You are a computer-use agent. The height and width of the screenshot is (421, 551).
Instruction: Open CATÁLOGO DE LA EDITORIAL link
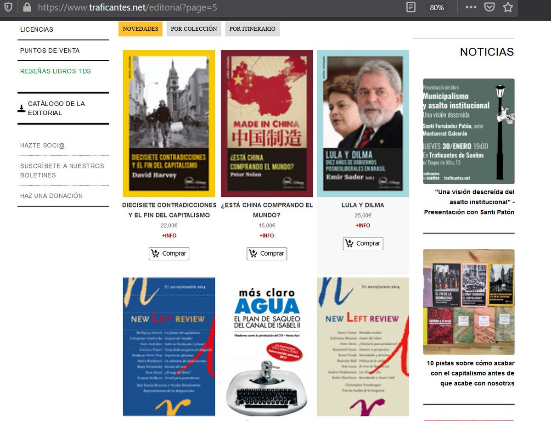(56, 108)
